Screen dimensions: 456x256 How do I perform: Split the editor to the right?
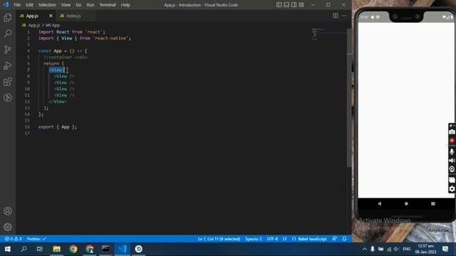point(336,16)
